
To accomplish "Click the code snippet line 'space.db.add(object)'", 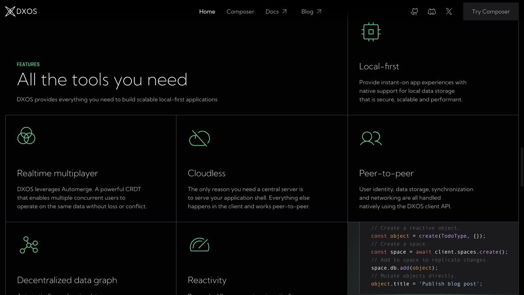I will pos(404,268).
